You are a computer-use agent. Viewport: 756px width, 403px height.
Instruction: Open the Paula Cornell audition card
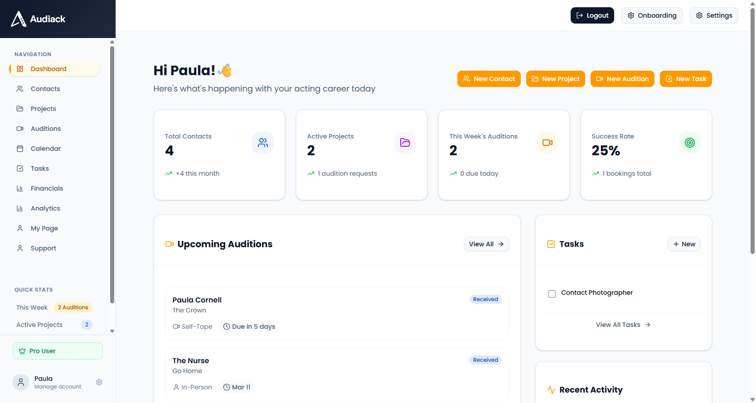337,313
